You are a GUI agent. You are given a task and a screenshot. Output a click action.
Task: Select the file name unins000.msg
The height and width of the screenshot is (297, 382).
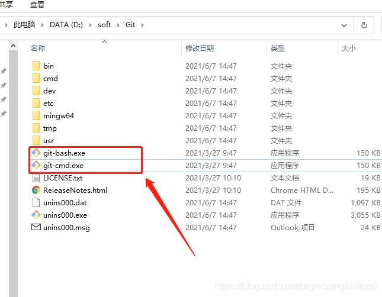point(66,227)
